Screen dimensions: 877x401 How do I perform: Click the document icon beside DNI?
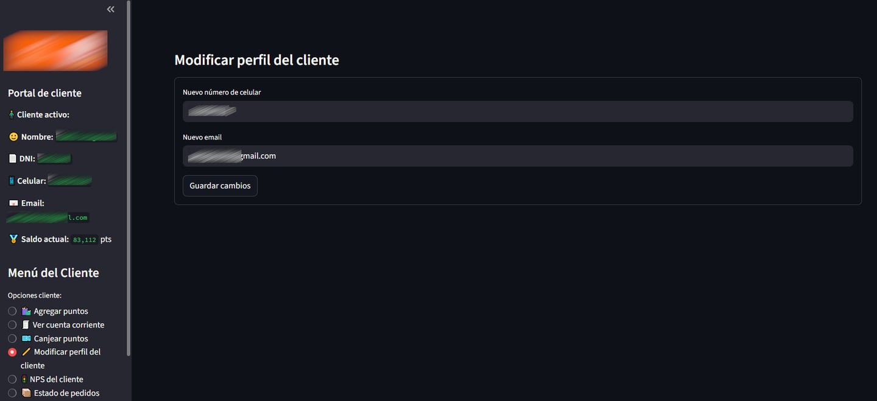12,159
